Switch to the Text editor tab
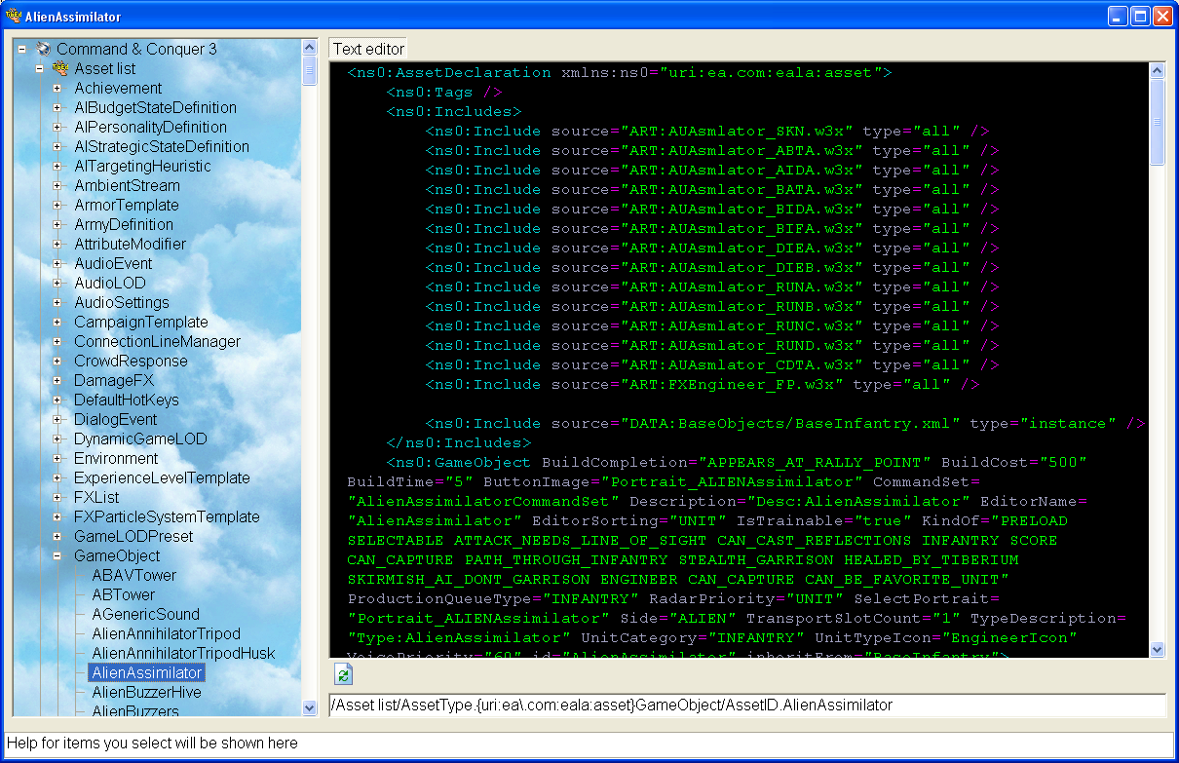Screen dimensions: 1179x763 coord(367,47)
